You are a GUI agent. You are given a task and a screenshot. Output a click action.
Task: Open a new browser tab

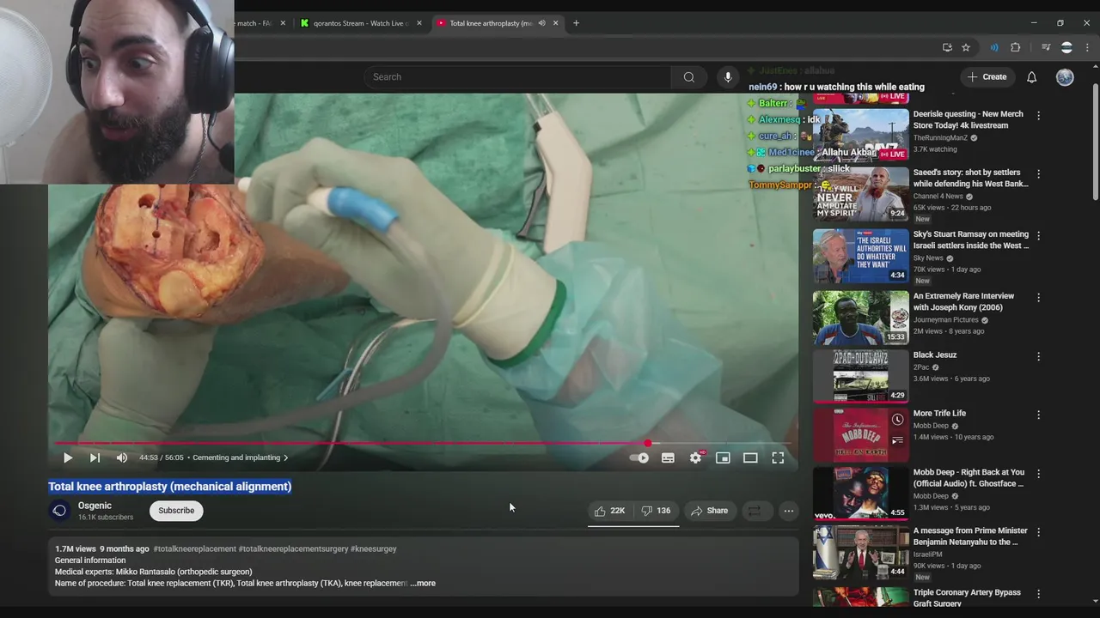pyautogui.click(x=576, y=23)
